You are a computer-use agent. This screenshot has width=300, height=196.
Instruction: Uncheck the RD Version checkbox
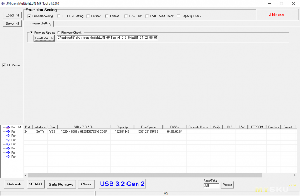click(x=4, y=65)
